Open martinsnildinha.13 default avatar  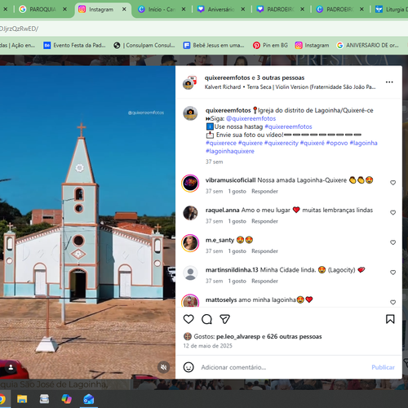[x=190, y=273]
